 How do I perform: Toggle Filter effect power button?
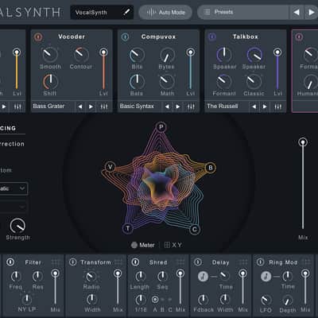(10, 262)
